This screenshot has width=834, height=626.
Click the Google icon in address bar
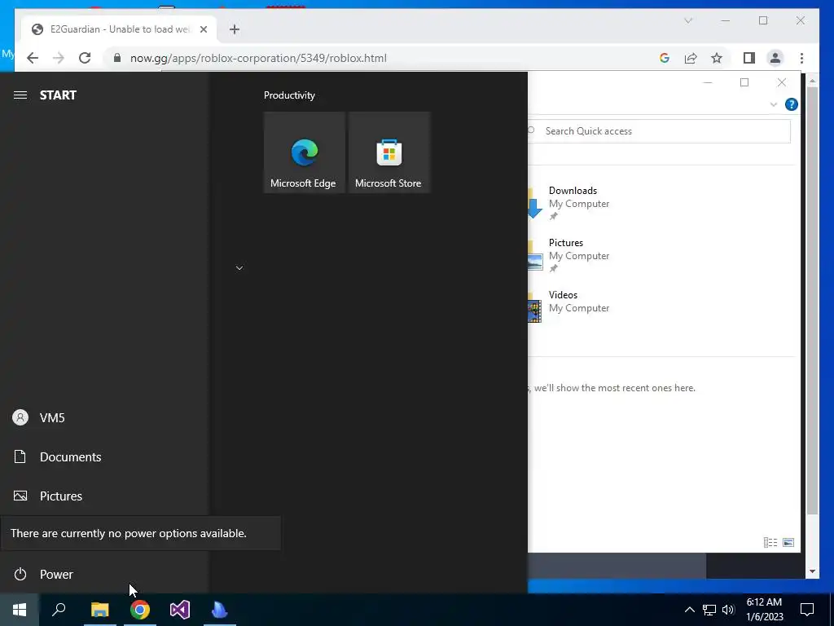tap(665, 58)
